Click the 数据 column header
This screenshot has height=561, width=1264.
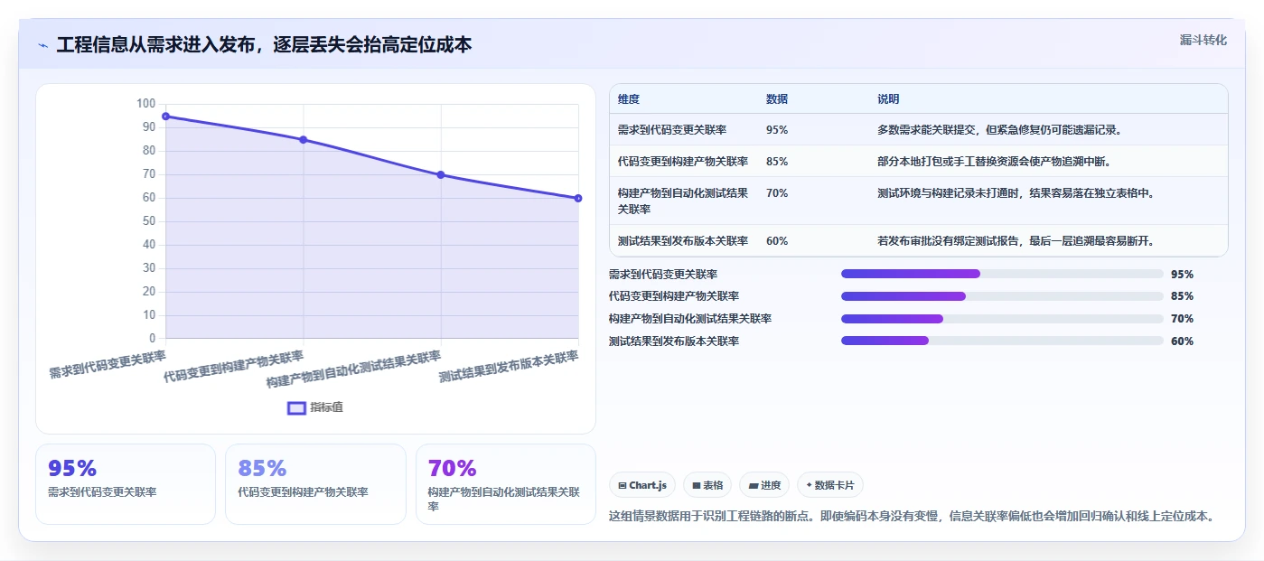click(x=777, y=99)
